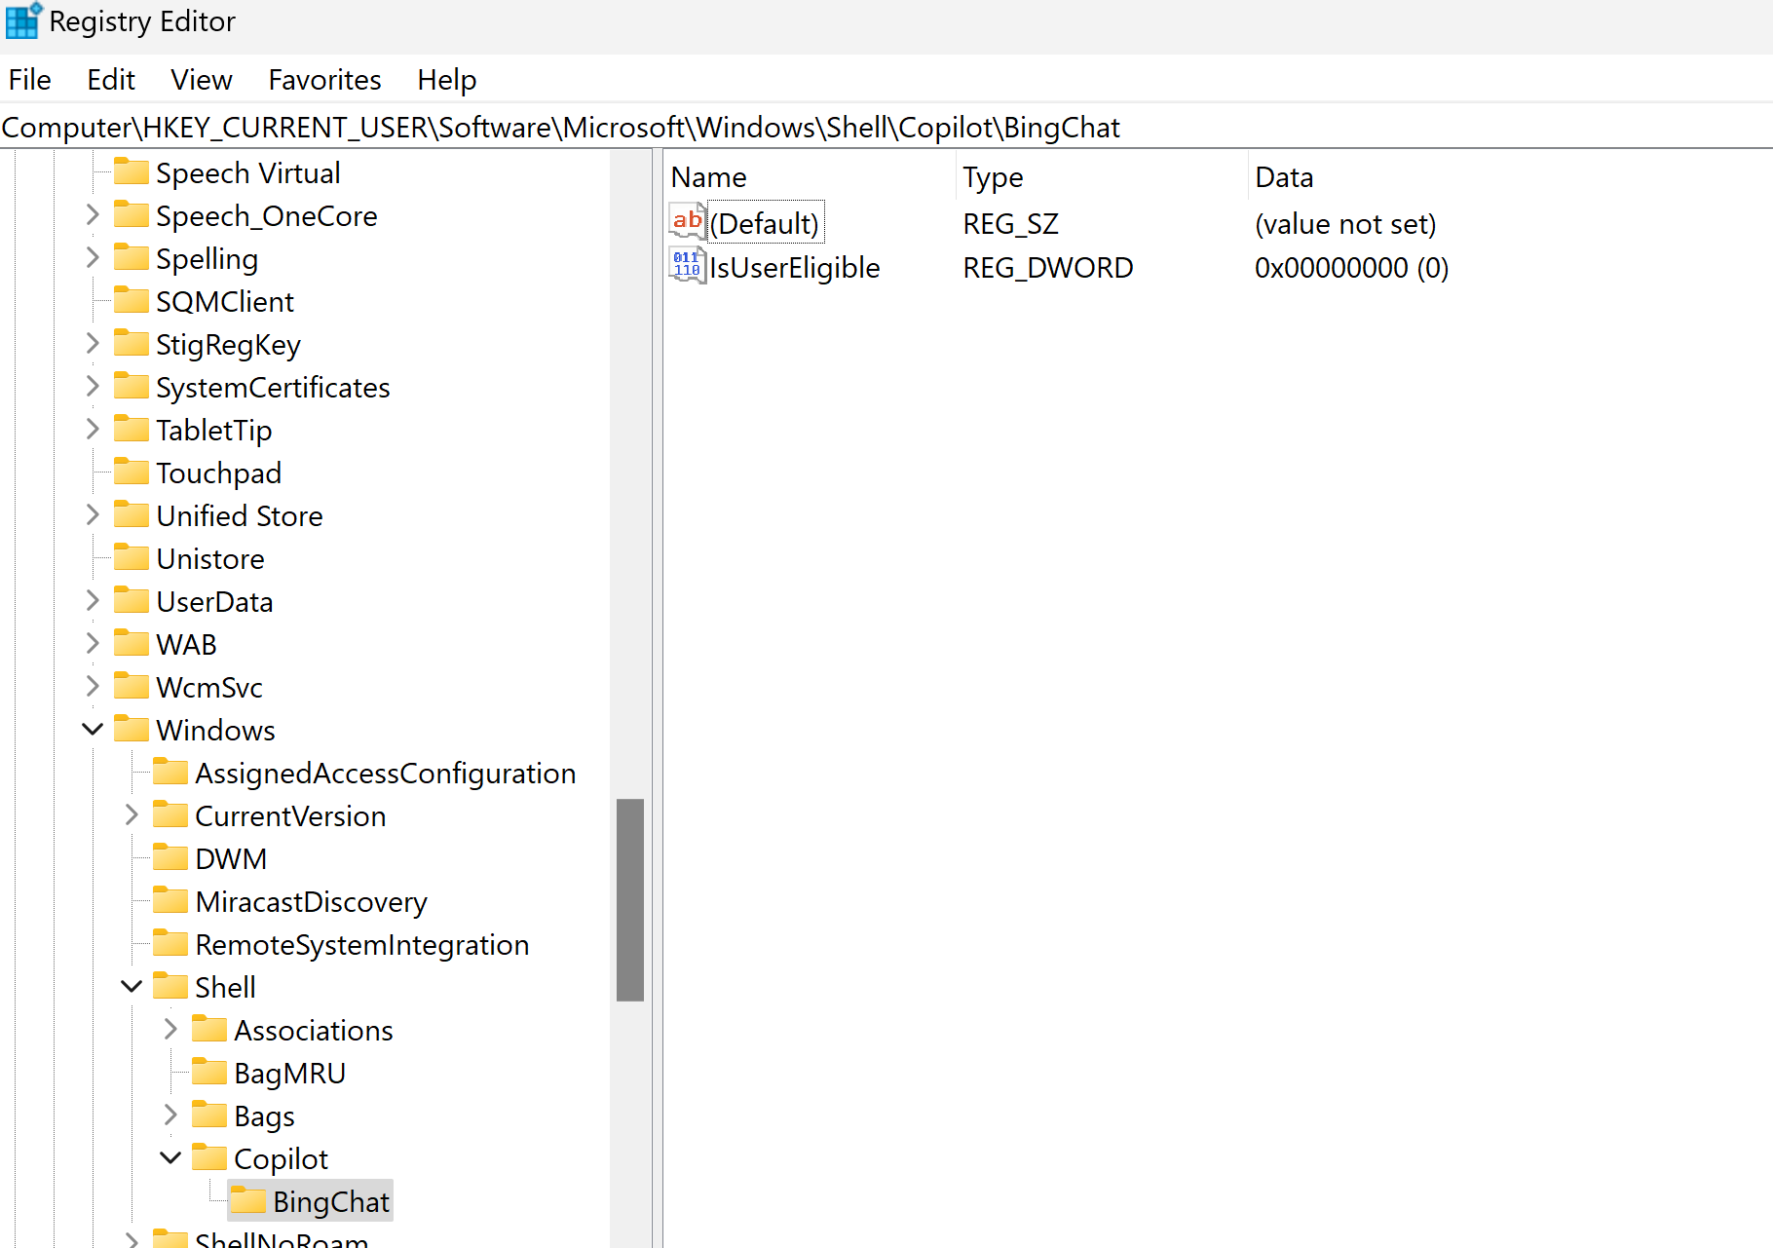
Task: Click the (Default) string value icon
Action: click(x=688, y=221)
